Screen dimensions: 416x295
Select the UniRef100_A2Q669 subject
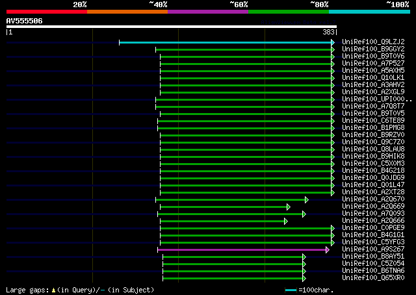coord(373,207)
